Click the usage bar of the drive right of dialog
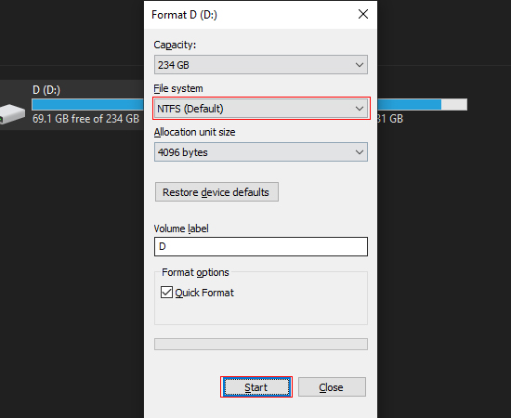The width and height of the screenshot is (511, 418). pos(423,105)
